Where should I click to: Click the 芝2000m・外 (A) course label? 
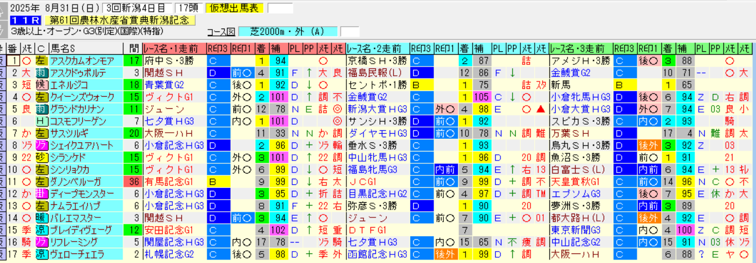coord(289,31)
